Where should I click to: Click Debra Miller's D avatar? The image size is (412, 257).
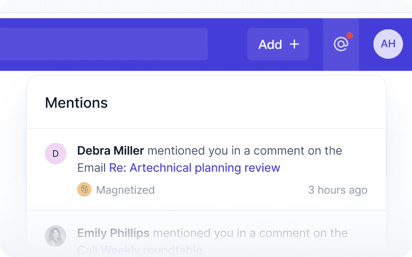click(x=55, y=154)
